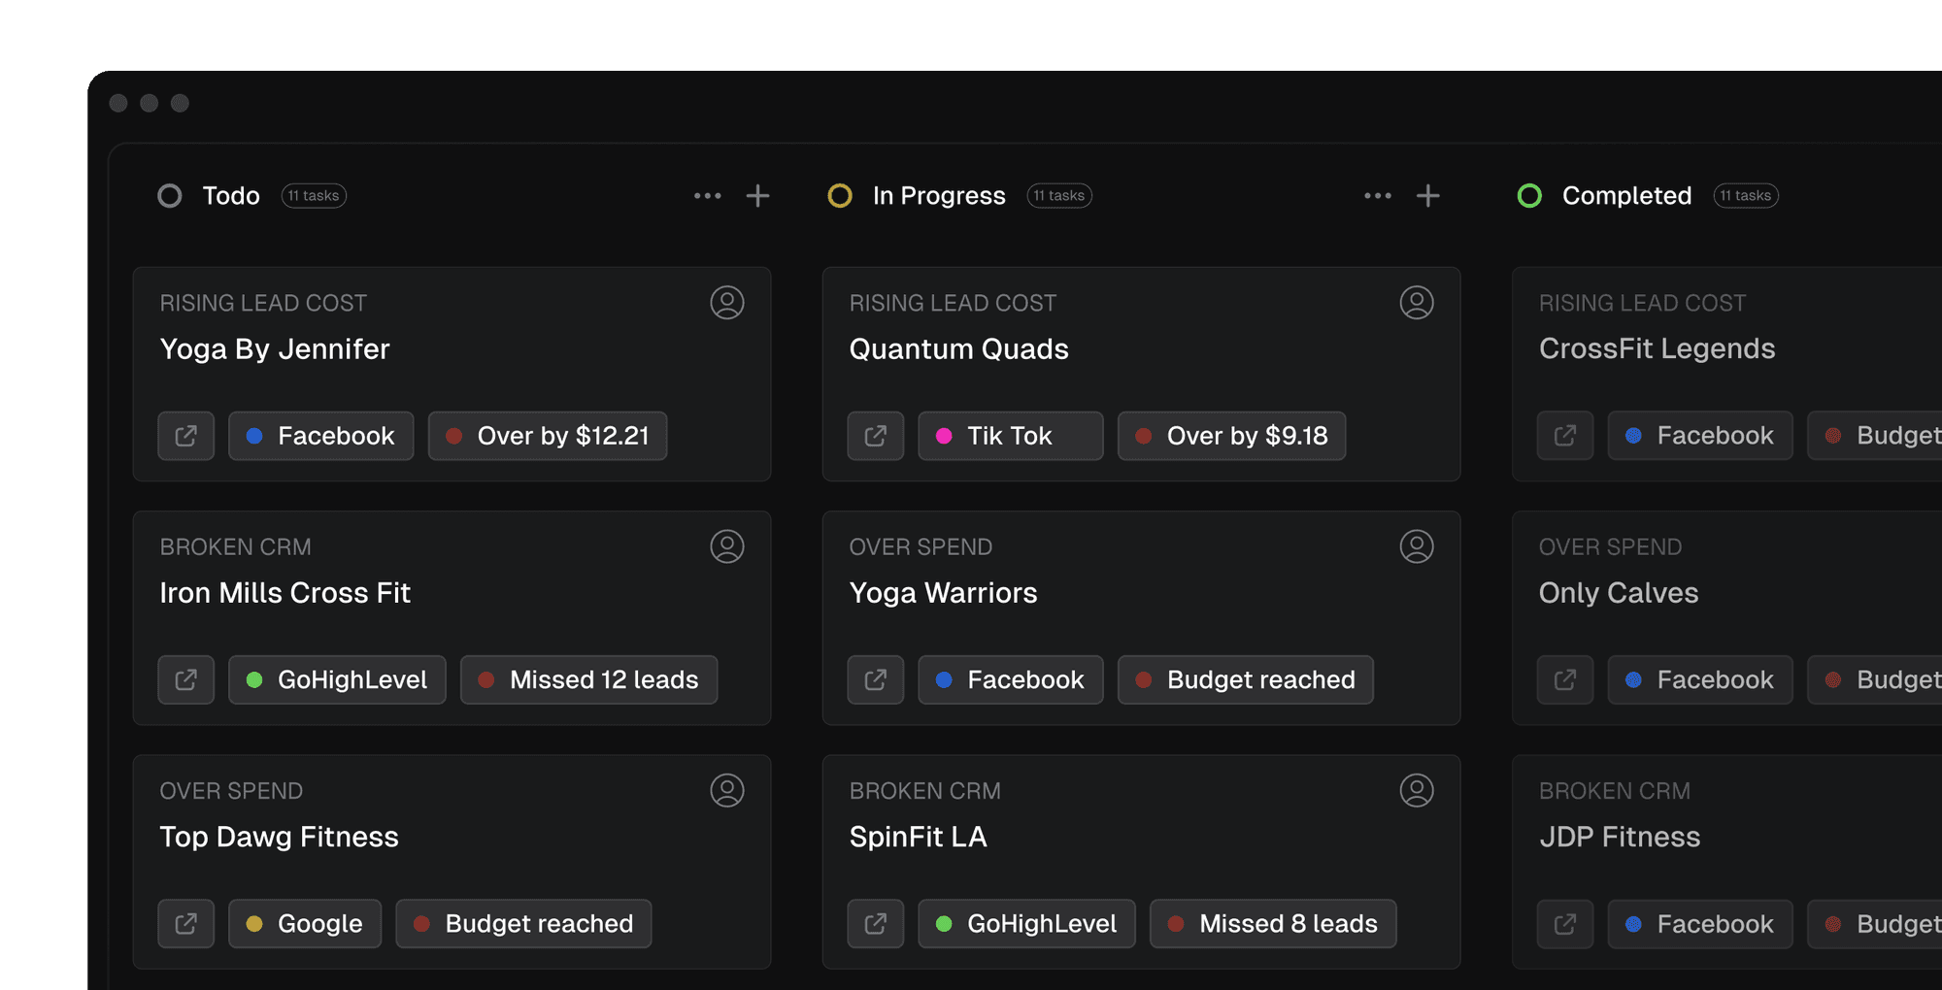Click the yellow In Progress status circle
This screenshot has height=990, width=1942.
point(840,196)
